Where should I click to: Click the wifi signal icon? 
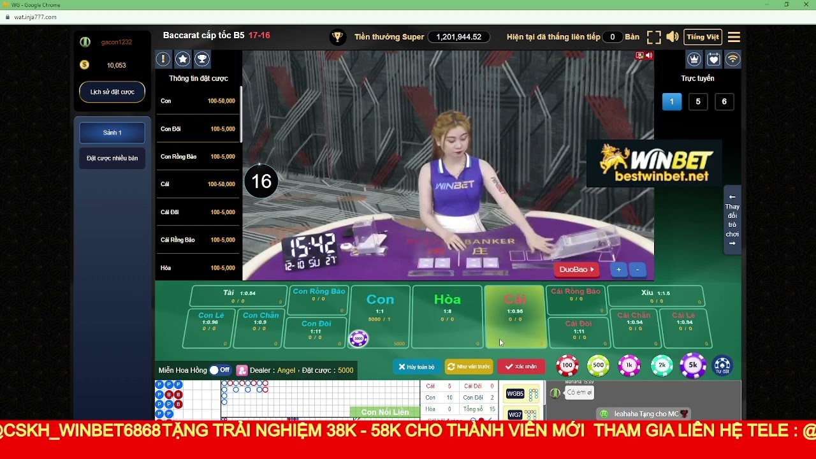coord(733,59)
